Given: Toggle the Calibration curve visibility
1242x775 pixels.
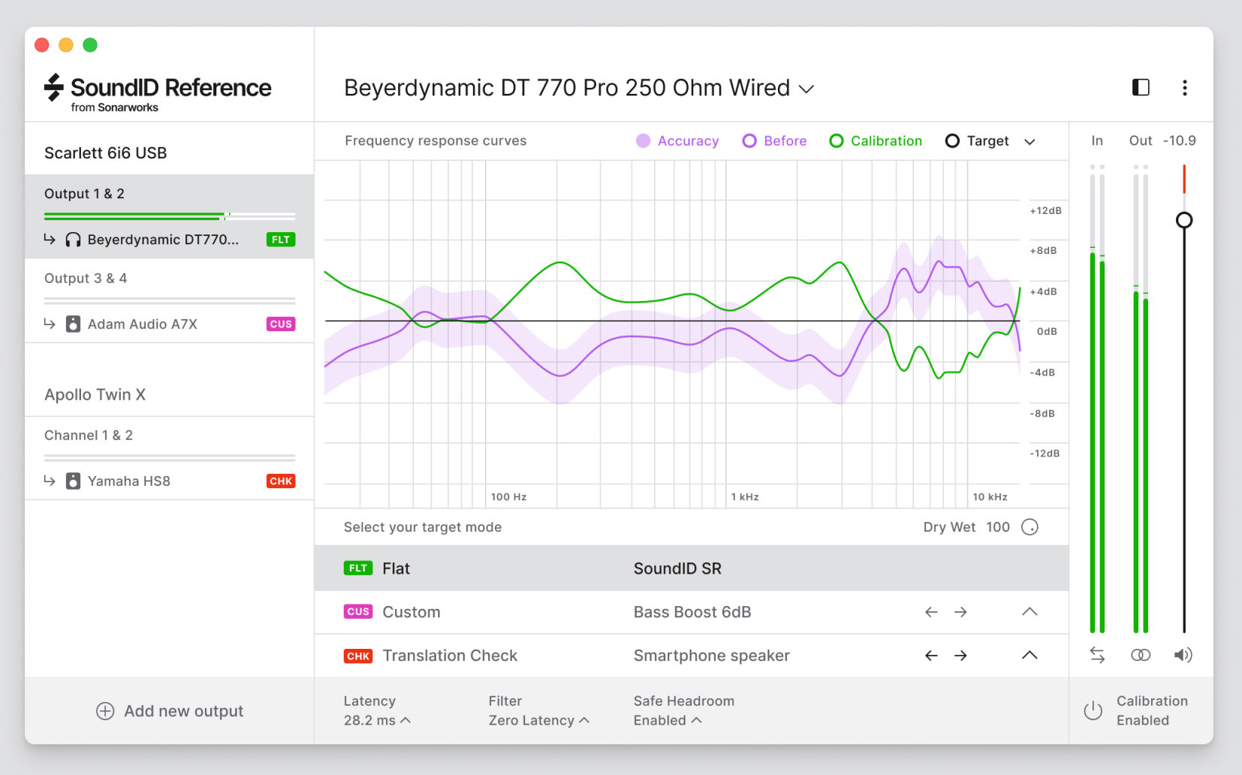Looking at the screenshot, I should (x=876, y=141).
